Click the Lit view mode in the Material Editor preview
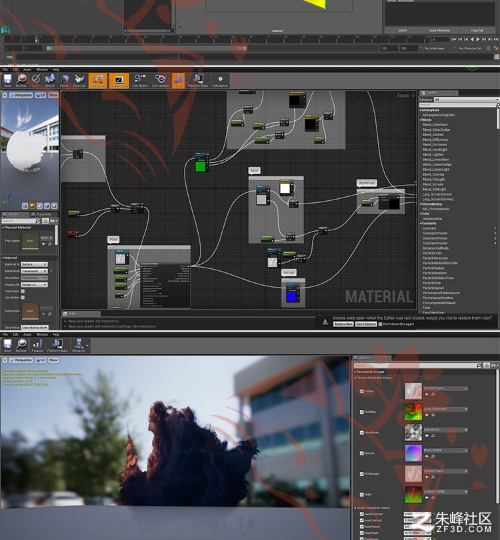The height and width of the screenshot is (540, 500). pyautogui.click(x=41, y=95)
